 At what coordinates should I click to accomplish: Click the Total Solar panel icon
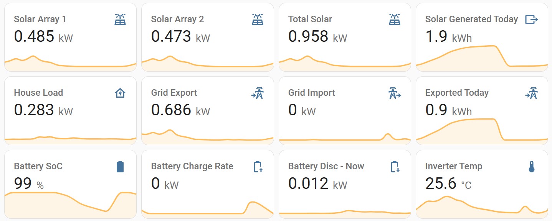coord(394,20)
